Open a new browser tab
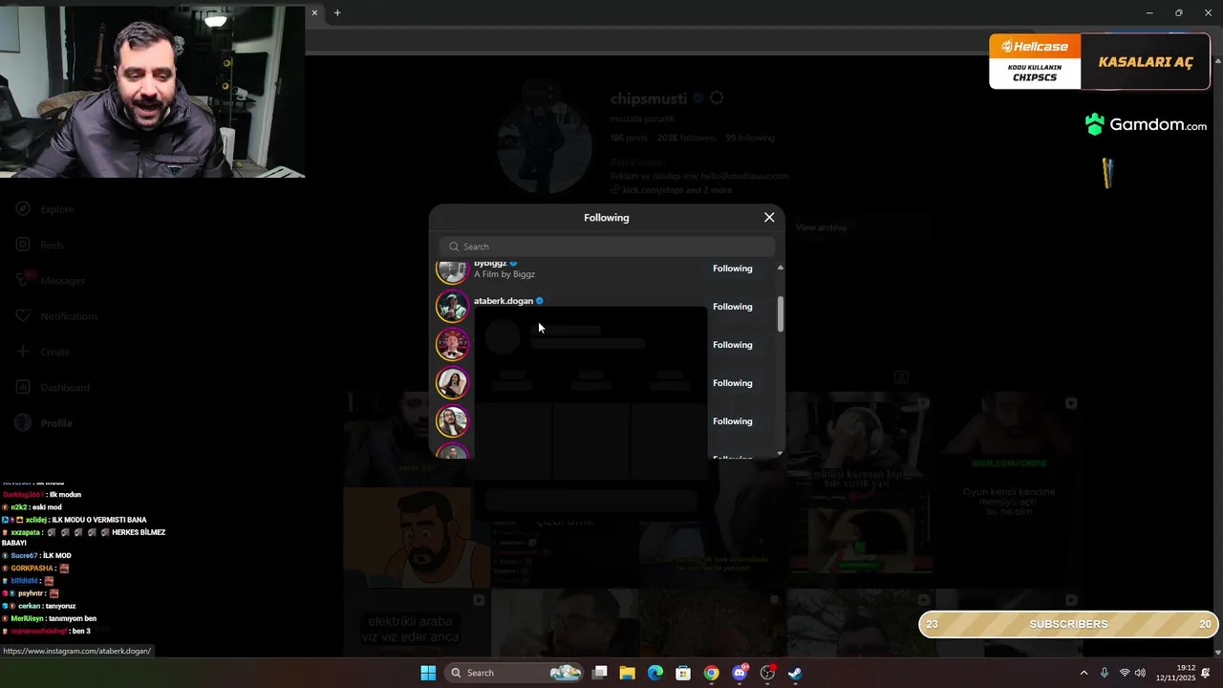The width and height of the screenshot is (1223, 688). pos(337,13)
